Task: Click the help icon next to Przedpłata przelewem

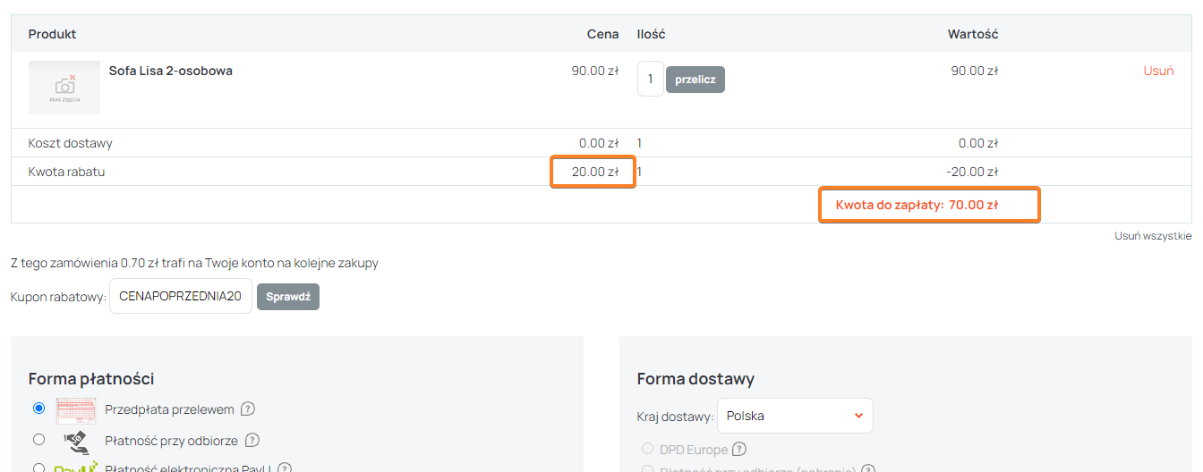Action: (248, 409)
